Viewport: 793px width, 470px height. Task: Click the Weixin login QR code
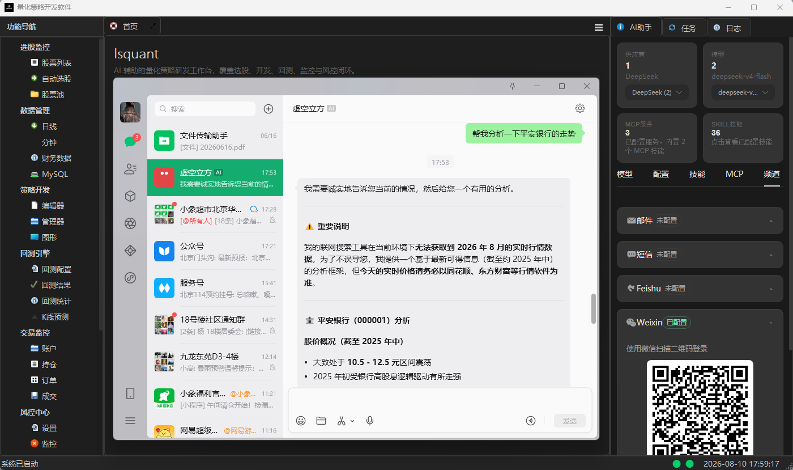pos(700,408)
